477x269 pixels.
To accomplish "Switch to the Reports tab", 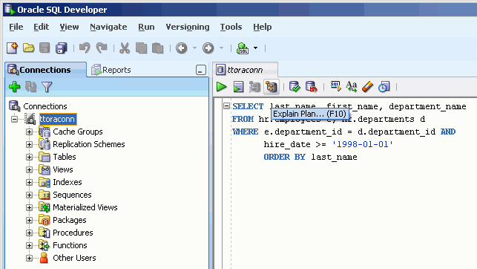I will (x=111, y=70).
